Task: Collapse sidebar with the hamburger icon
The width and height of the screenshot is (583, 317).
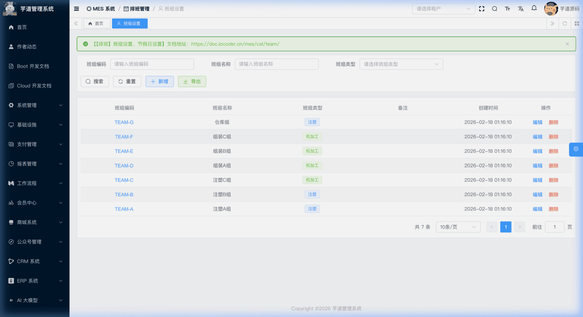Action: click(76, 9)
